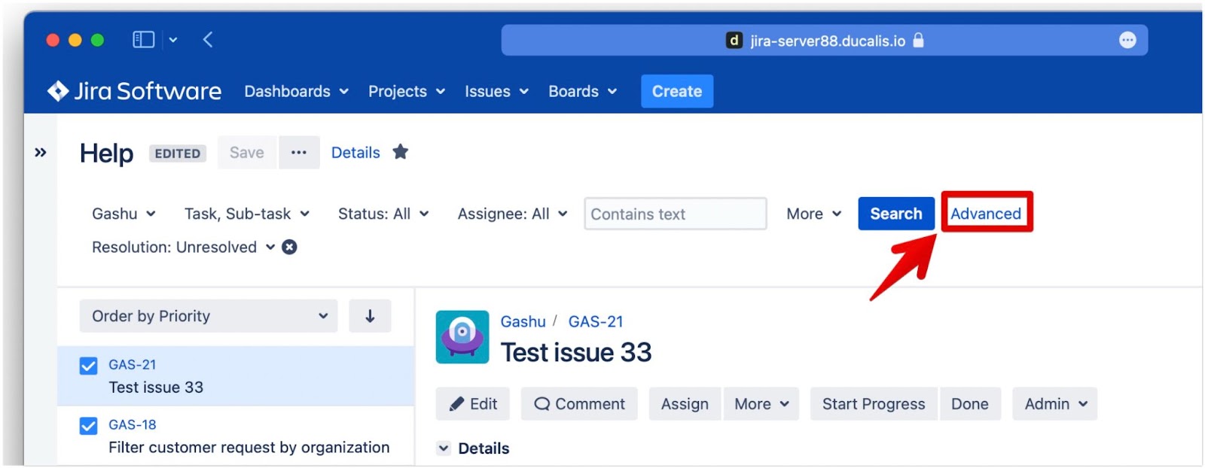Reverse sort order with down arrow

370,316
